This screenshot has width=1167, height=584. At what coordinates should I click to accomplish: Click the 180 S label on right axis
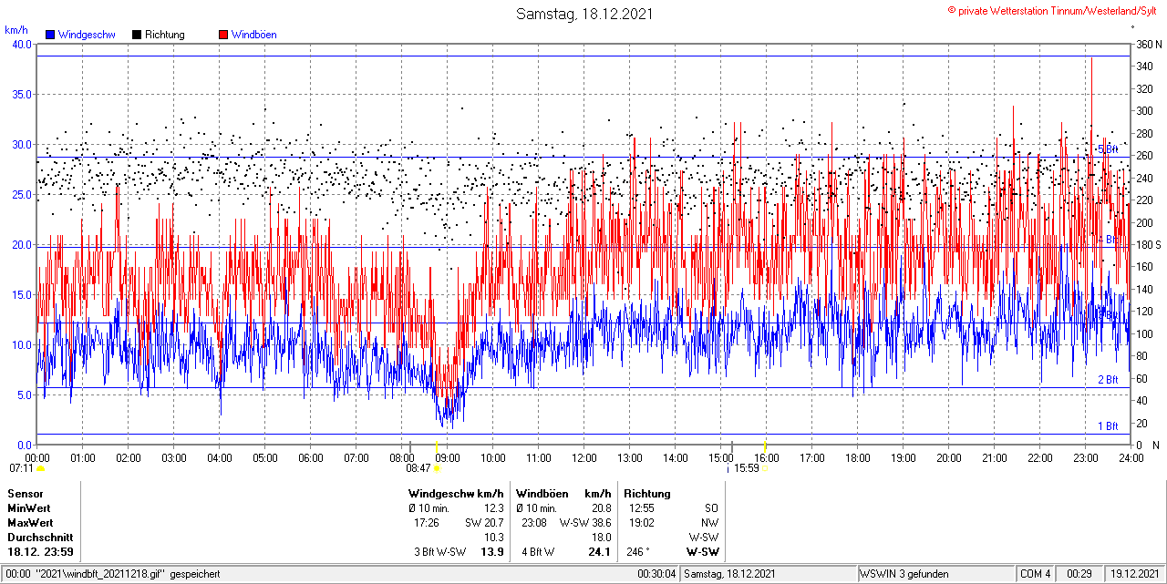click(x=1147, y=245)
